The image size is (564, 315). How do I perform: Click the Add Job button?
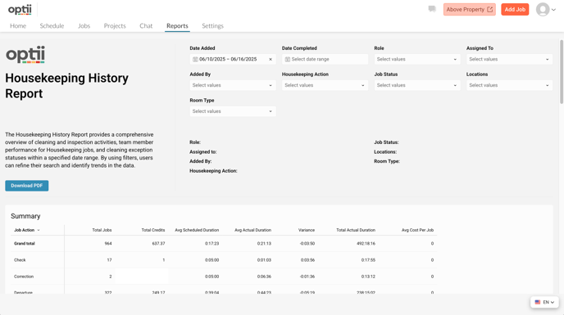(x=515, y=9)
